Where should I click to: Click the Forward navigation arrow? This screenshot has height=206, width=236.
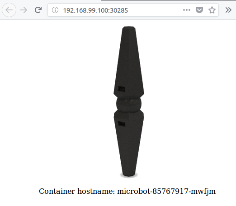(x=24, y=10)
